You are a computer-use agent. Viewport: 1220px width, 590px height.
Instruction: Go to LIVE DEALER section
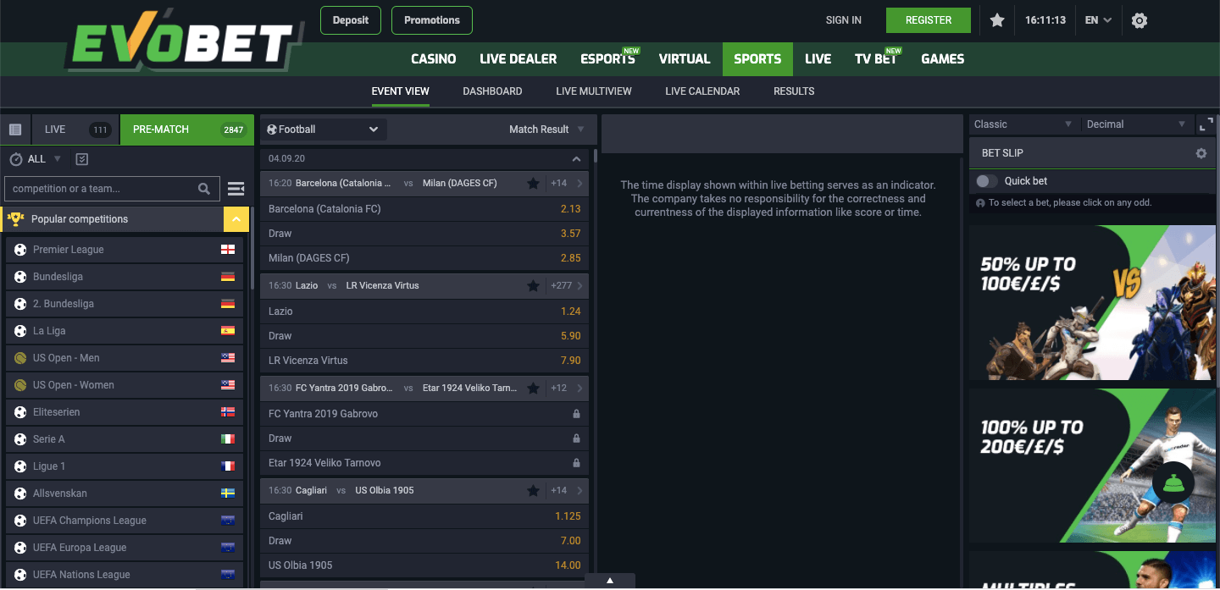(518, 59)
